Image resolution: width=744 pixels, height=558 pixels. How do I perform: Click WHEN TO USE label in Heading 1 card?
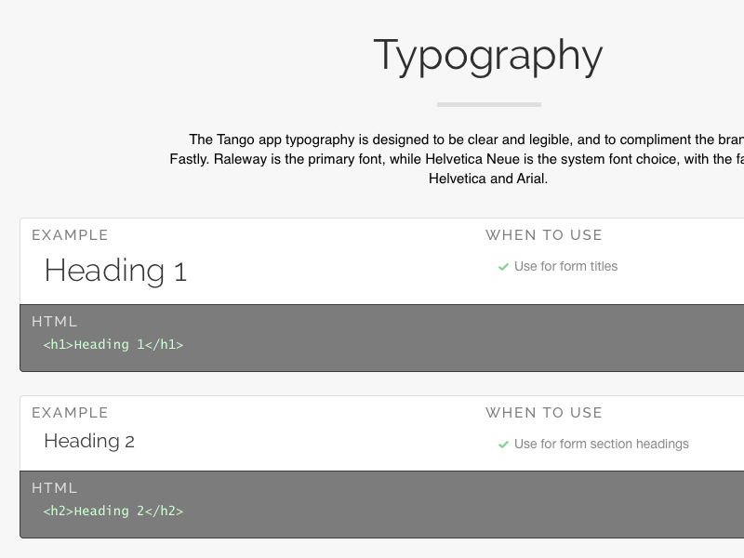point(544,235)
